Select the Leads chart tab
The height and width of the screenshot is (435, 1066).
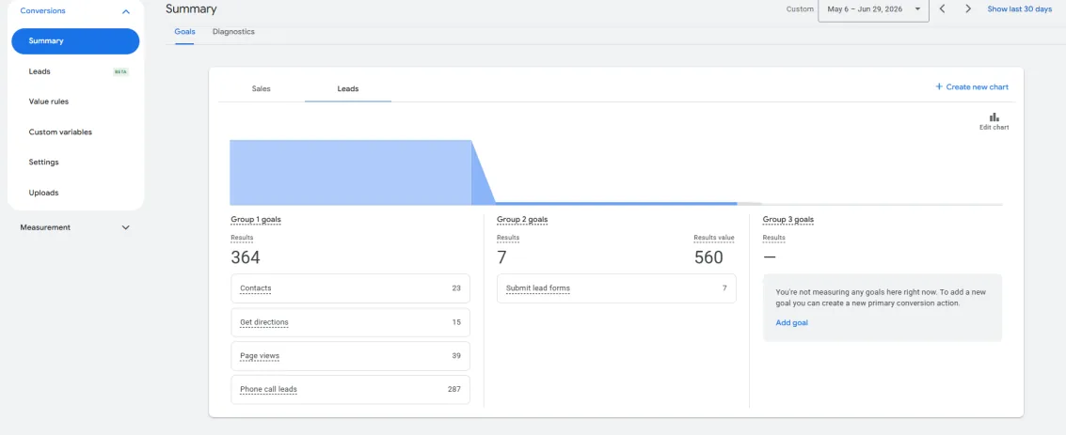347,89
